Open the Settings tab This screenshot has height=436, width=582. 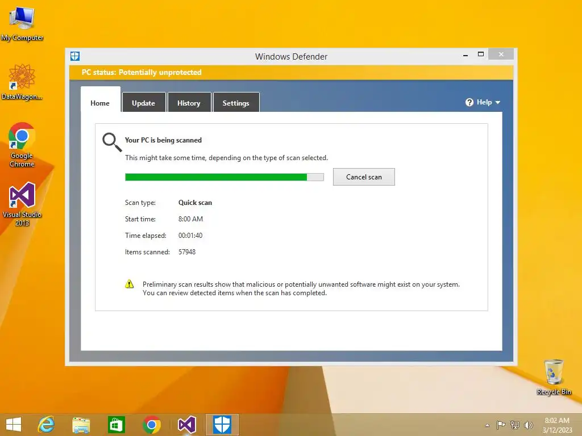[236, 102]
